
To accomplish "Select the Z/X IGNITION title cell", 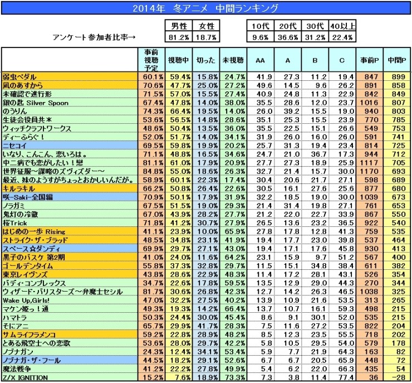I will [70, 377].
